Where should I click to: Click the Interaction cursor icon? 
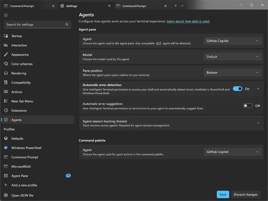click(x=6, y=45)
